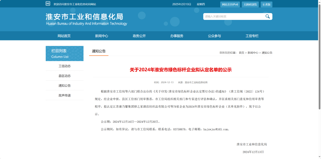Screen dimensions: 321x159
Task: Click the 淮安市工业和信息化局 site title logo
Action: point(86,19)
